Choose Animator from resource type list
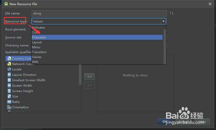 pos(97,28)
